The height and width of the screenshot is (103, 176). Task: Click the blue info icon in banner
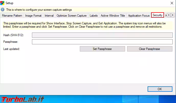[3, 10]
